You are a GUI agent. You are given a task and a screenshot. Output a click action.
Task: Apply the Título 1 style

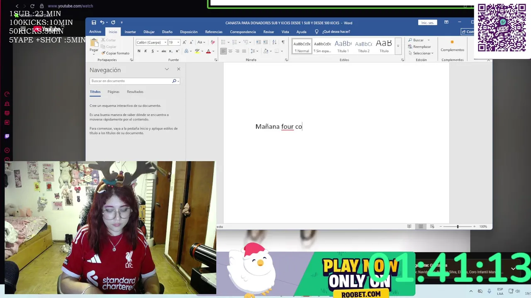(343, 46)
